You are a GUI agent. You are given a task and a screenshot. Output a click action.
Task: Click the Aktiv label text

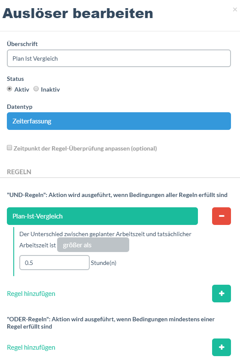[22, 89]
